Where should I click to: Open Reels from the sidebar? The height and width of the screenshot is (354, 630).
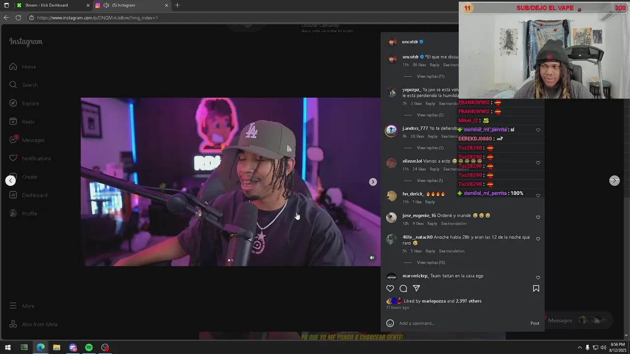pos(22,121)
